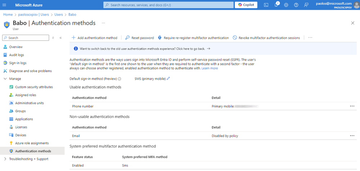Toggle the sidebar expand/collapse arrows icon
This screenshot has height=171, width=360.
point(53,38)
